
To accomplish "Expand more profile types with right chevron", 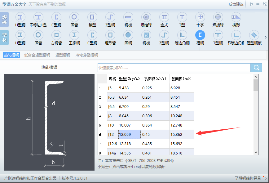I will coord(265,37).
